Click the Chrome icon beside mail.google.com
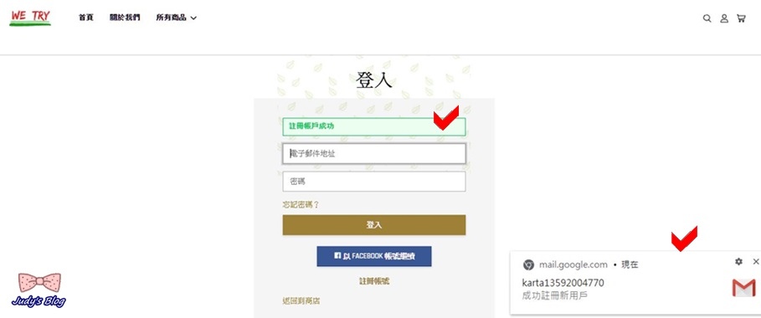 tap(528, 265)
